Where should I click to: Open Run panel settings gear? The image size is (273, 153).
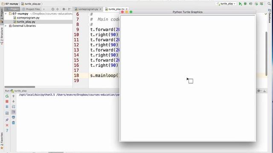pyautogui.click(x=259, y=91)
